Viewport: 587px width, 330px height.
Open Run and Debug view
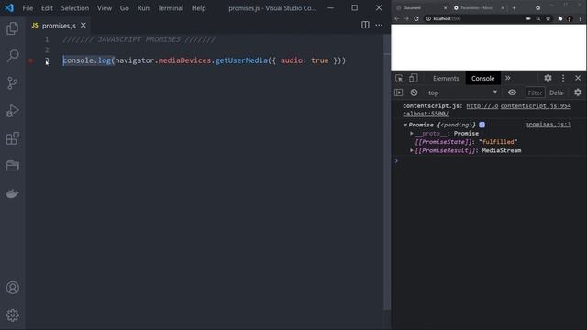12,111
